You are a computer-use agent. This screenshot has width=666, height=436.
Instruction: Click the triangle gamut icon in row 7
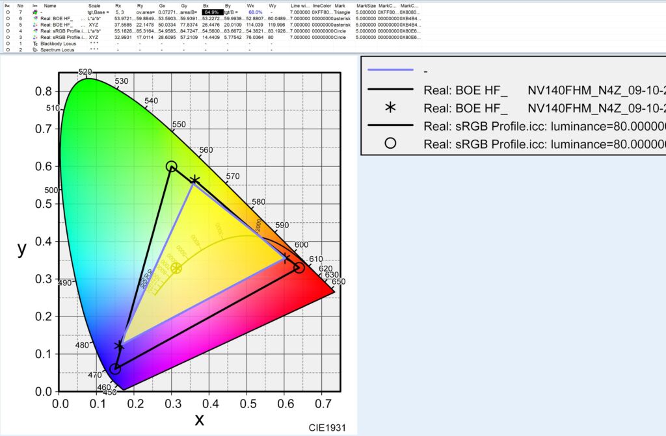(35, 12)
